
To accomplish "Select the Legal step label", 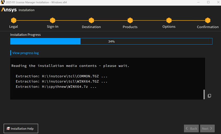I will [x=14, y=27].
